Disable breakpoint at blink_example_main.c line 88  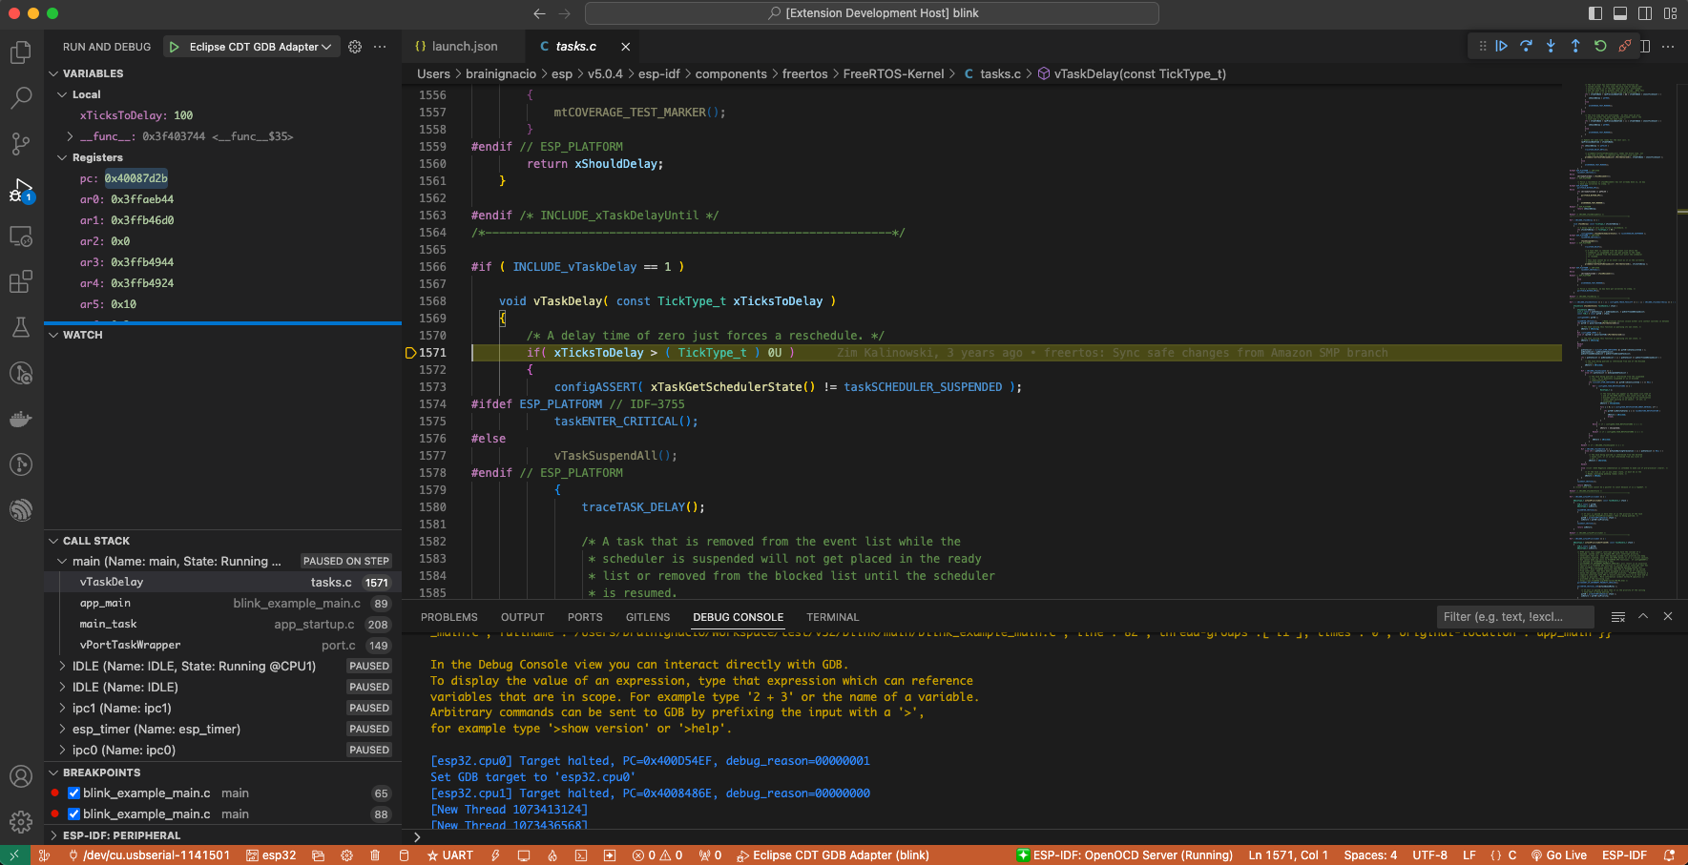pyautogui.click(x=73, y=814)
